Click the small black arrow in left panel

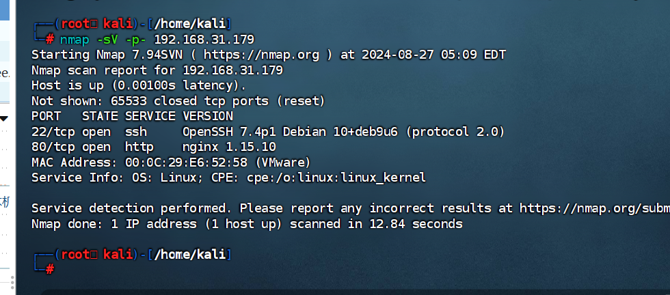(x=3, y=117)
